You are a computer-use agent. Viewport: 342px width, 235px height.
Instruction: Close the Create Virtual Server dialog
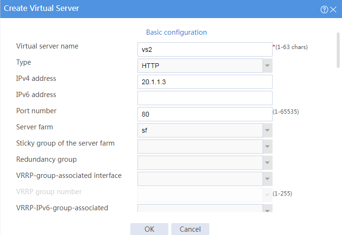coord(333,10)
